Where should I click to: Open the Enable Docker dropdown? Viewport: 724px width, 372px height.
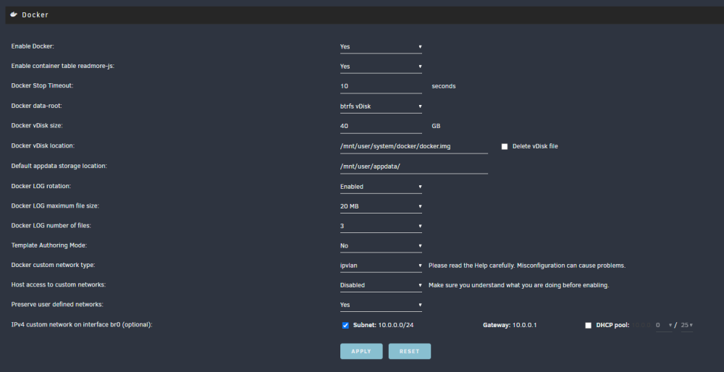pos(381,47)
